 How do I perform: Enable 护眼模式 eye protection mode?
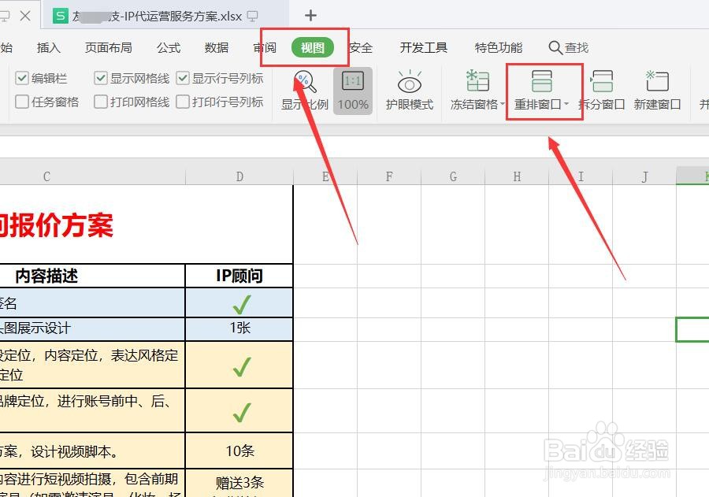(x=409, y=87)
